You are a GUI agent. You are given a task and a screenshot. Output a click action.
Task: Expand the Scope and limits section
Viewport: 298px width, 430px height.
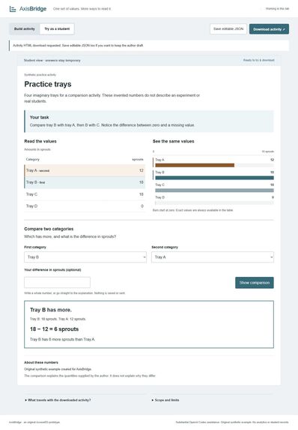(165, 400)
